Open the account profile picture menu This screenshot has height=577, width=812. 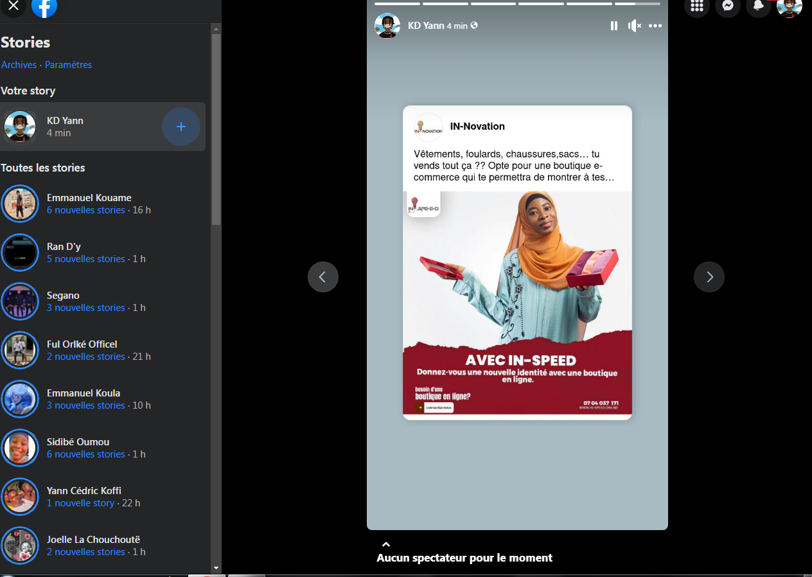click(789, 6)
